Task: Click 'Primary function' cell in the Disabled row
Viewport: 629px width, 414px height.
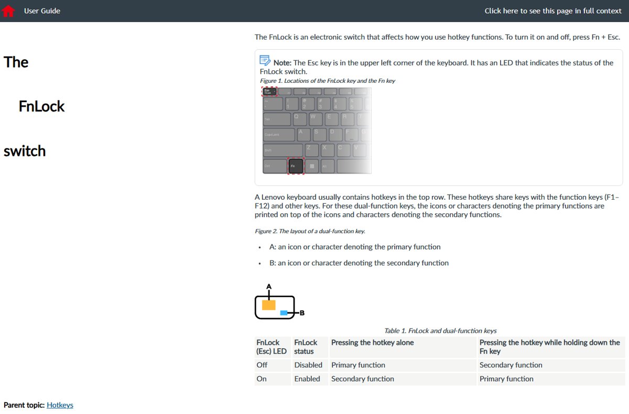Action: click(x=403, y=365)
